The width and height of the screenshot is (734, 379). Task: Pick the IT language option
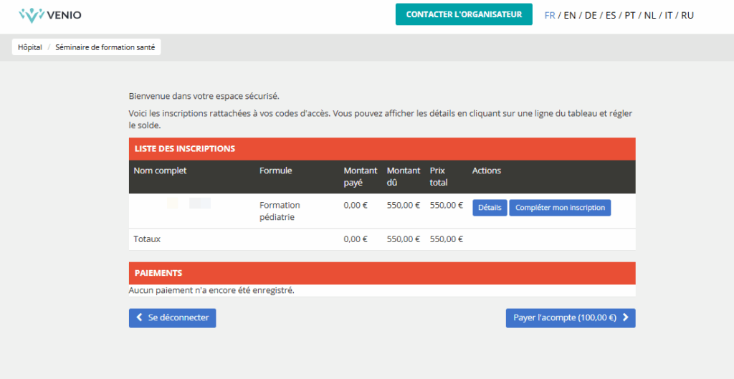(668, 15)
